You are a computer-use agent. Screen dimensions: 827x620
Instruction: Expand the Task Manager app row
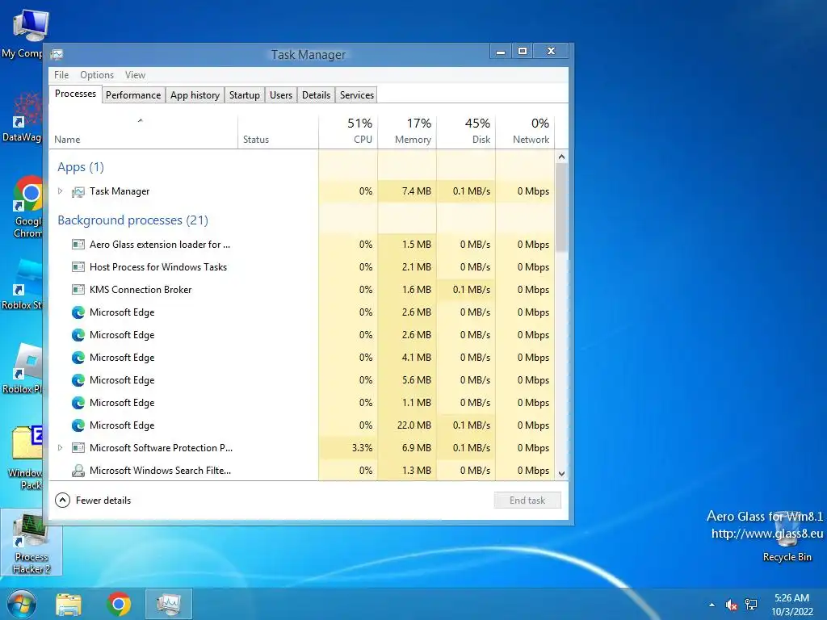[x=60, y=191]
